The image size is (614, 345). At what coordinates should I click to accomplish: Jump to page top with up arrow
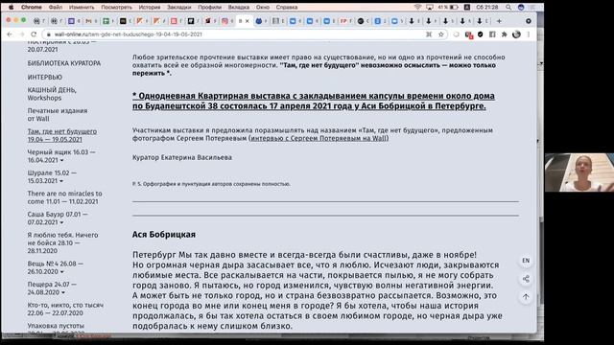pyautogui.click(x=526, y=297)
